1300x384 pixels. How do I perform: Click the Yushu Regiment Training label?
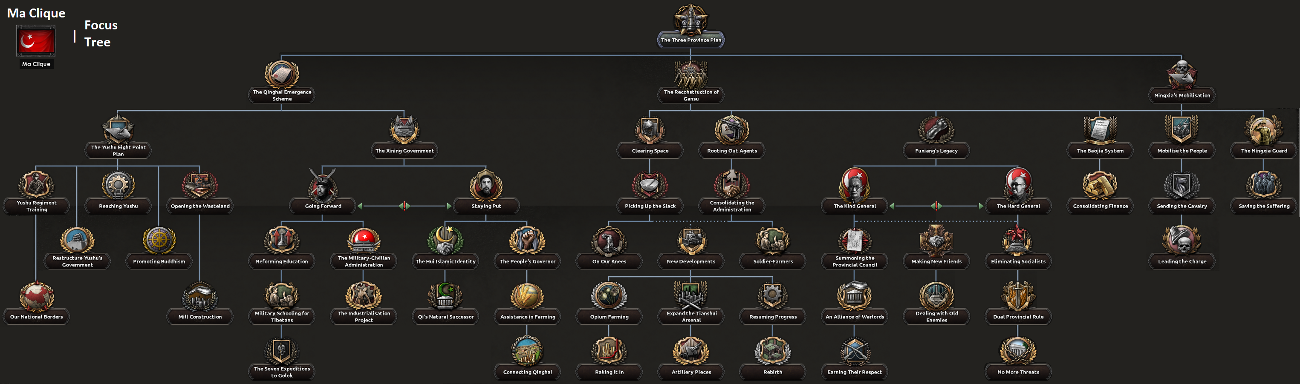pyautogui.click(x=36, y=206)
